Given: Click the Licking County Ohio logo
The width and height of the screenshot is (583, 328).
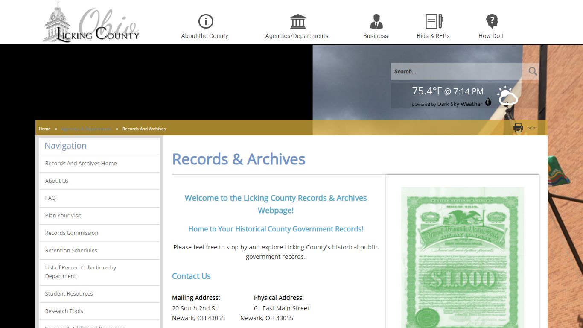Looking at the screenshot, I should coord(91,22).
